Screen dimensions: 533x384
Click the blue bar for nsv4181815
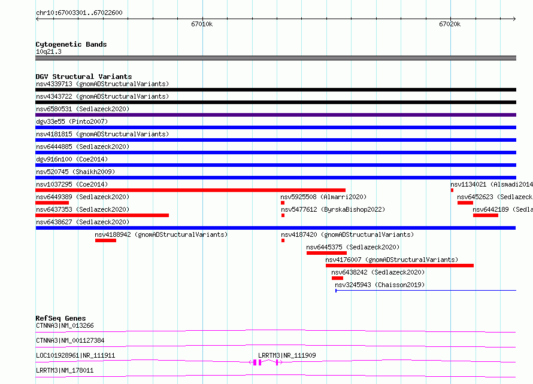[275, 140]
